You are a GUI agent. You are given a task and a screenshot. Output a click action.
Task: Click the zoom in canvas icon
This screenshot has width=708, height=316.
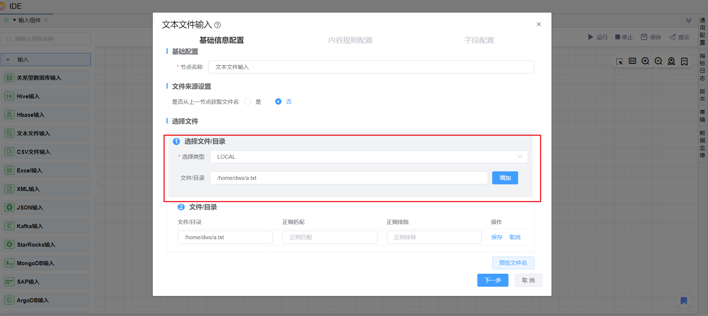(645, 61)
